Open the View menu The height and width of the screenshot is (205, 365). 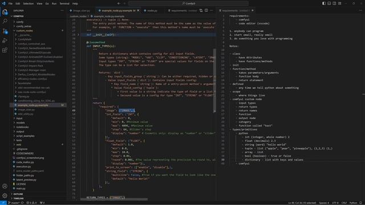[x=39, y=3]
